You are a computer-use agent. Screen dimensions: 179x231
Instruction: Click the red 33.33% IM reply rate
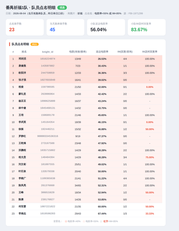coord(150,213)
